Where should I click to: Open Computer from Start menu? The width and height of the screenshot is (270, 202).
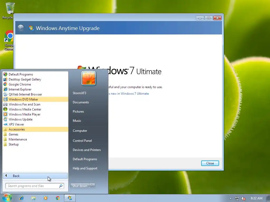80,131
